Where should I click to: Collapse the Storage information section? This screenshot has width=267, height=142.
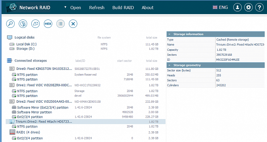169,34
